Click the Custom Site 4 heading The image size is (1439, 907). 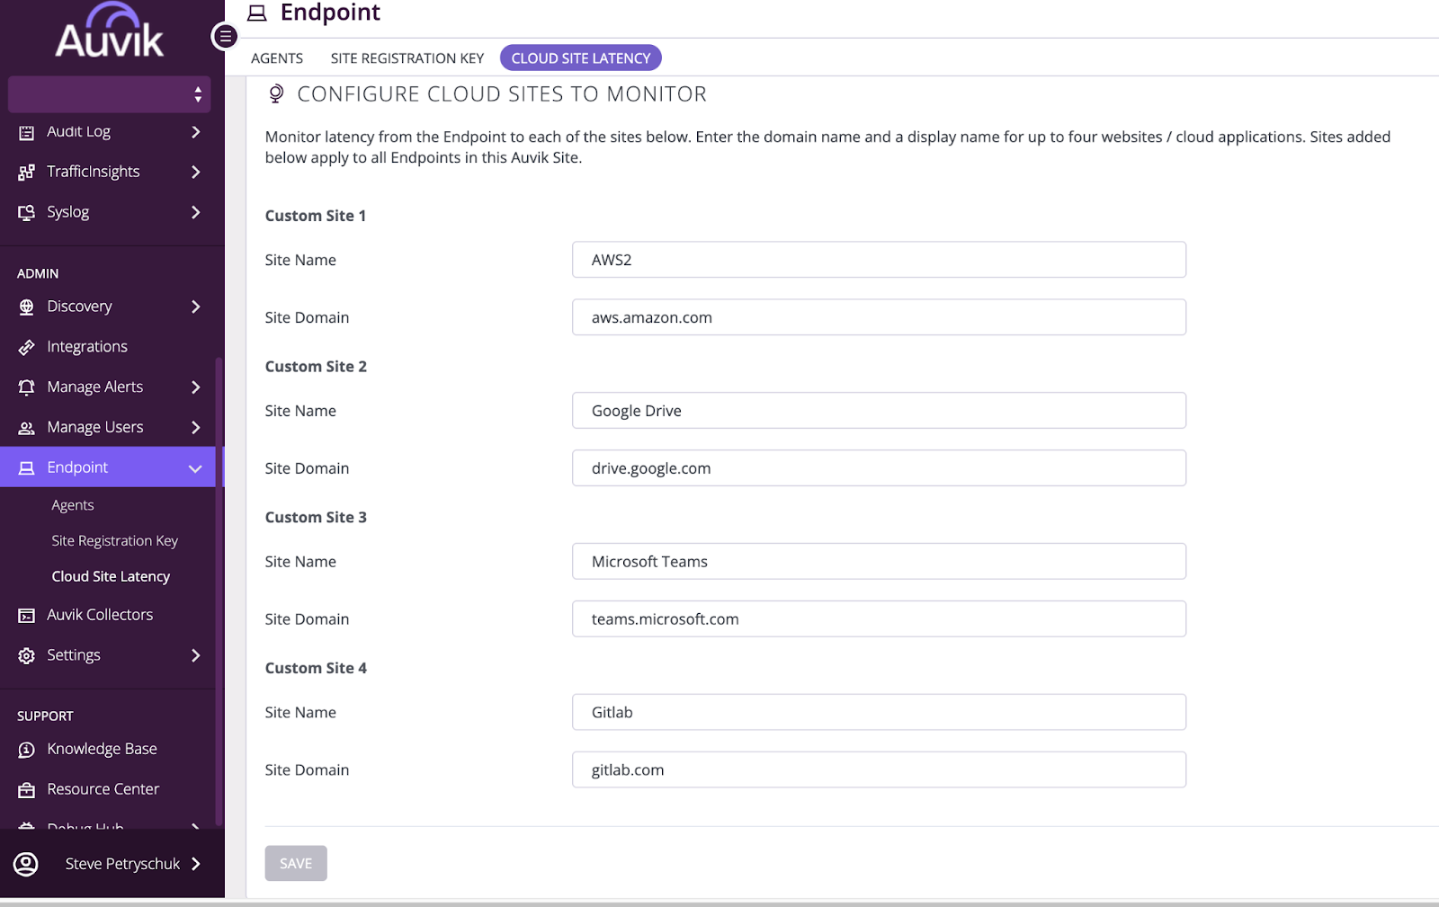316,668
